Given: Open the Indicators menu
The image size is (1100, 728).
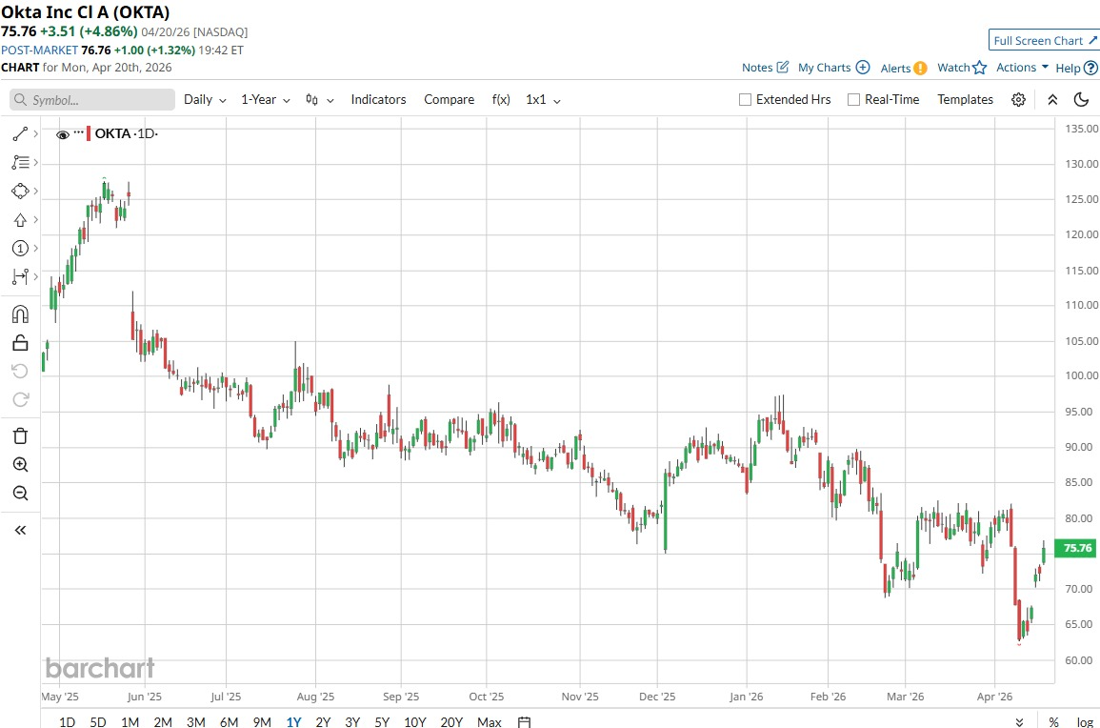Looking at the screenshot, I should (378, 100).
